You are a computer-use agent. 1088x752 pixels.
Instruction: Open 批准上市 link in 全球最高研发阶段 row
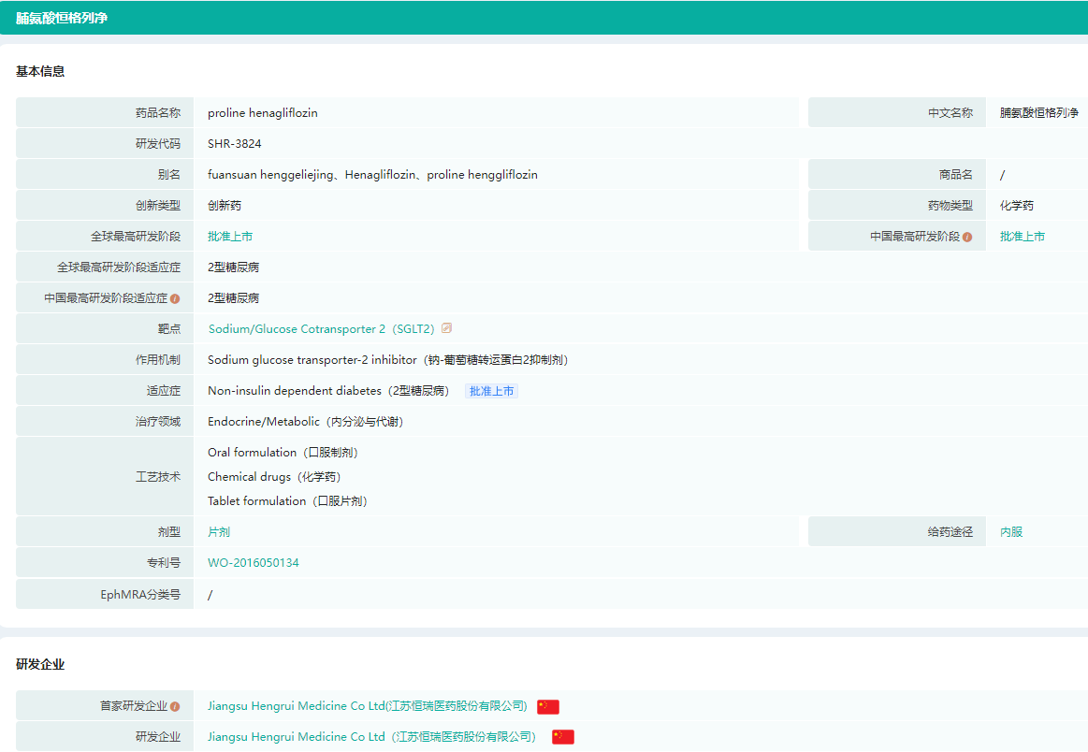tap(230, 237)
